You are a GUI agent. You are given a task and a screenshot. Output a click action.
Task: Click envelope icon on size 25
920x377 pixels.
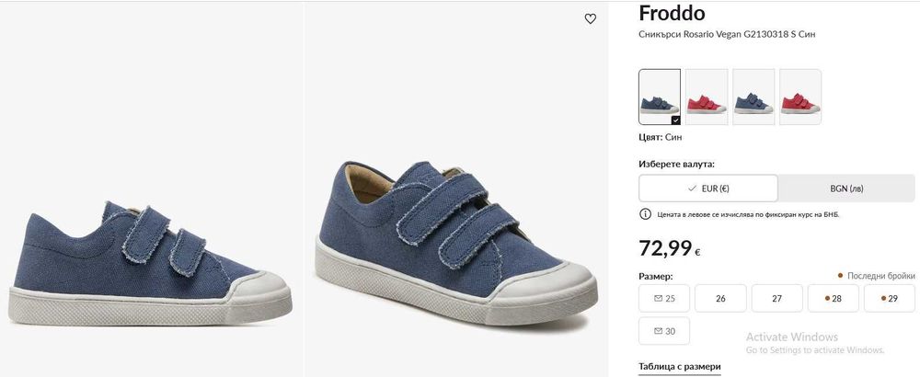click(658, 299)
